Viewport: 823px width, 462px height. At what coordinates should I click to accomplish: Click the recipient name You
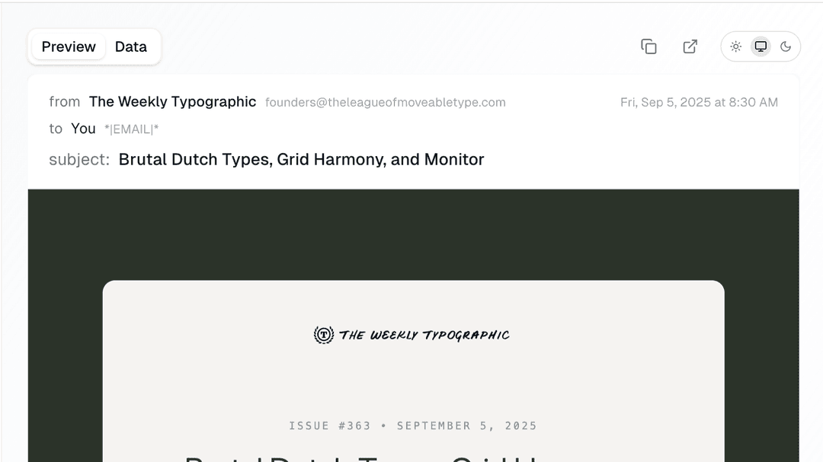click(83, 129)
